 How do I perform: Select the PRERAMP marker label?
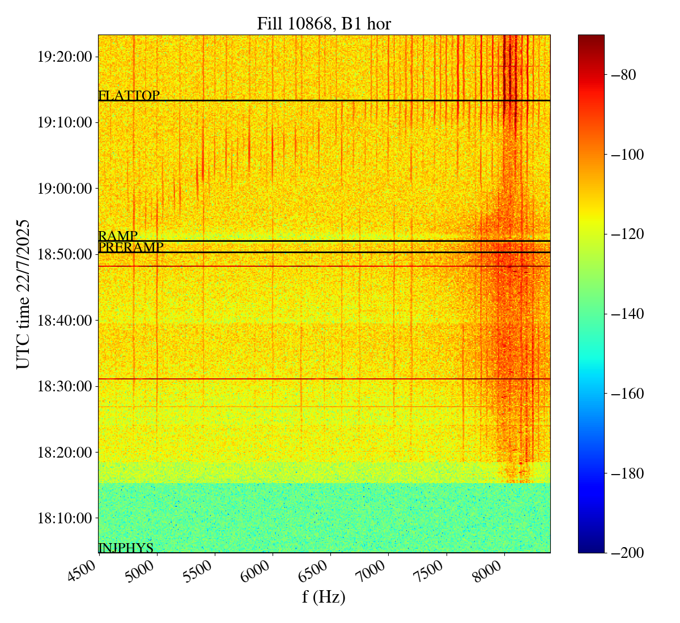point(131,248)
